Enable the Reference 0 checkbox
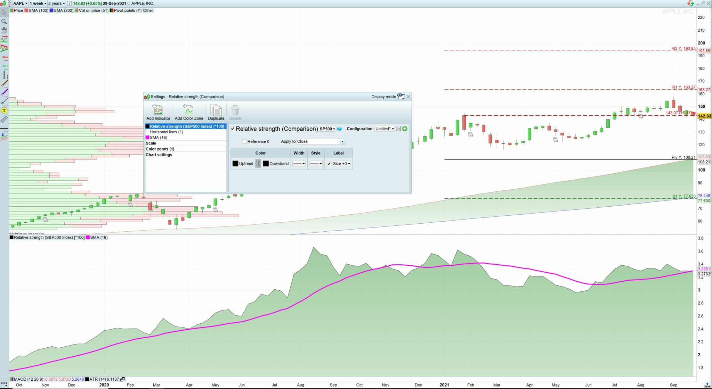712x389 pixels. click(244, 141)
